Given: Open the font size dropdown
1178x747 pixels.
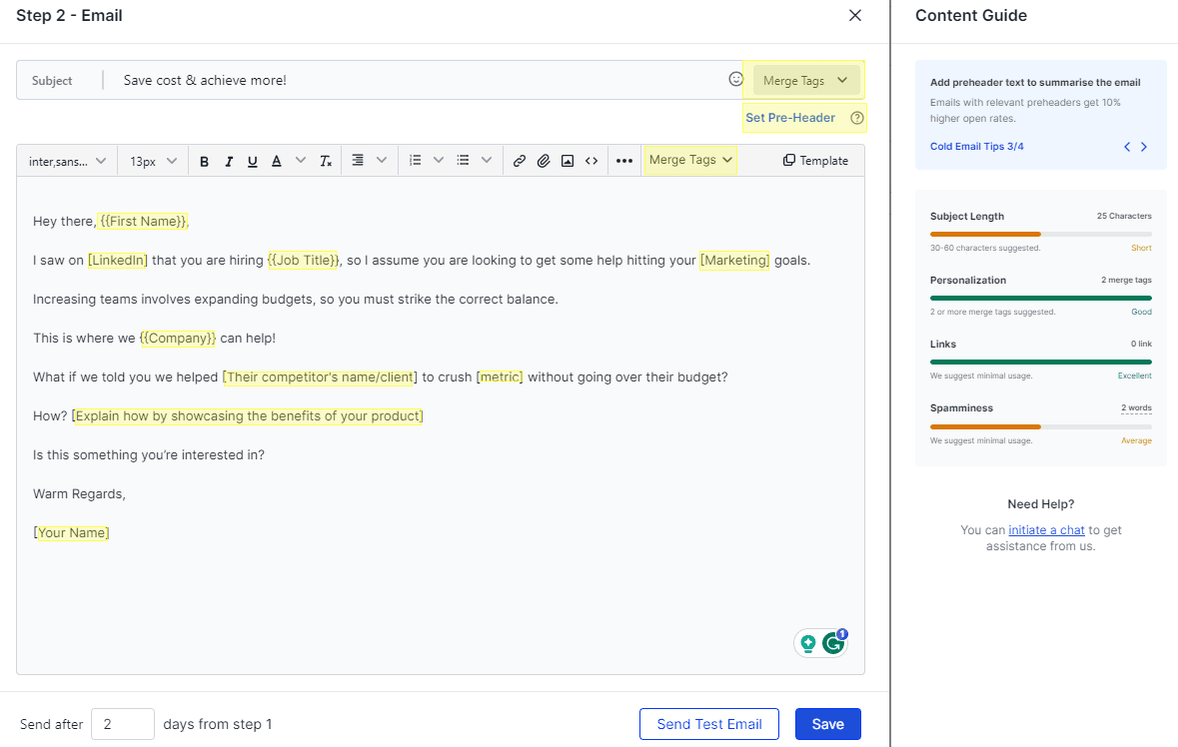Looking at the screenshot, I should click(152, 160).
